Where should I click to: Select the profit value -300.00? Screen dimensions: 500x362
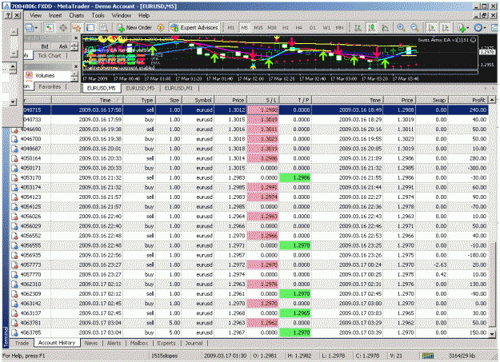(x=477, y=168)
